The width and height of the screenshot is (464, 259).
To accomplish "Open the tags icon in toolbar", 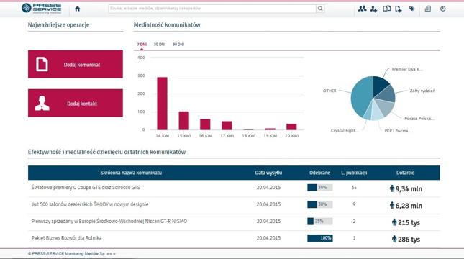I will pyautogui.click(x=411, y=9).
